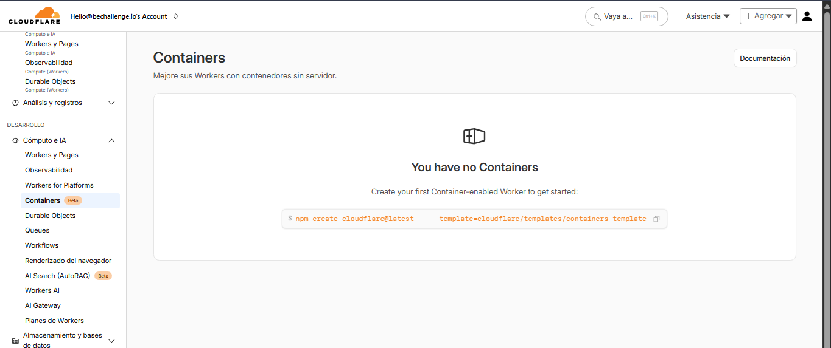Click the search magnifier icon
The width and height of the screenshot is (831, 348).
(x=595, y=16)
